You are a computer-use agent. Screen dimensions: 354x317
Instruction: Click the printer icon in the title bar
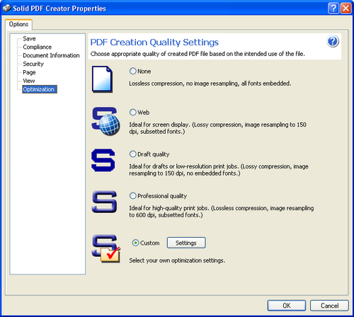6,8
